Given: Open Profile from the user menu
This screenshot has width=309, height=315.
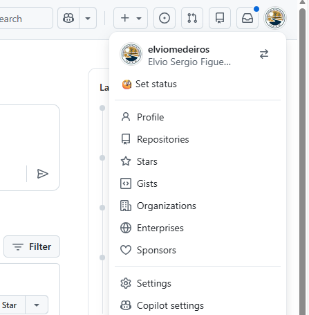Looking at the screenshot, I should tap(198, 117).
